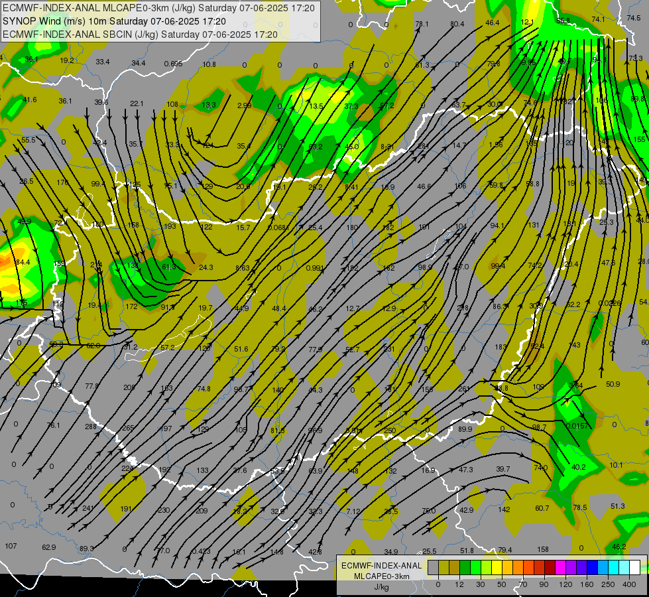Image resolution: width=649 pixels, height=597 pixels.
Task: Select the magenta legend swatch
Action: tap(560, 567)
